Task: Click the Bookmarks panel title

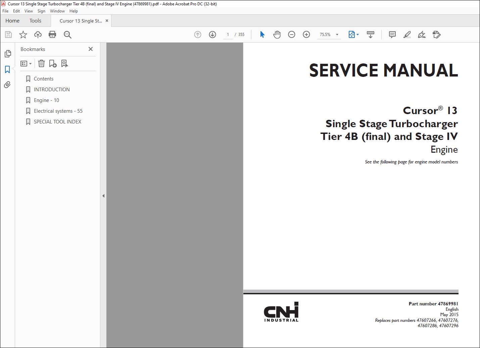Action: click(x=33, y=49)
